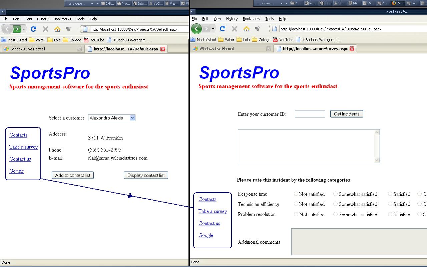Click the stop icon in left browser toolbar
This screenshot has height=267, width=427.
point(45,29)
